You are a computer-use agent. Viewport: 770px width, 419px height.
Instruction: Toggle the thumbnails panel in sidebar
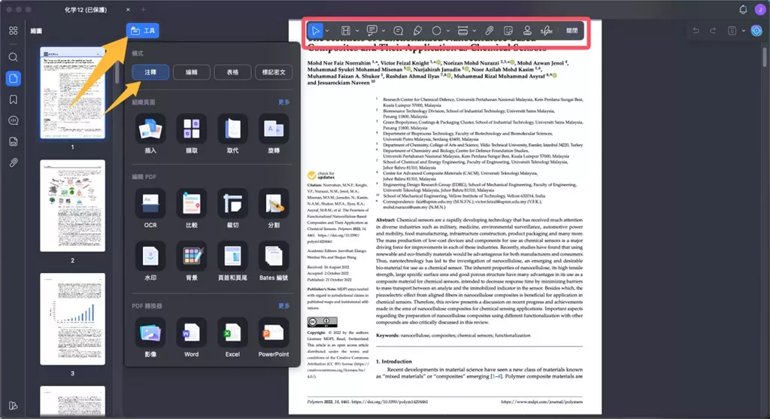pyautogui.click(x=14, y=78)
